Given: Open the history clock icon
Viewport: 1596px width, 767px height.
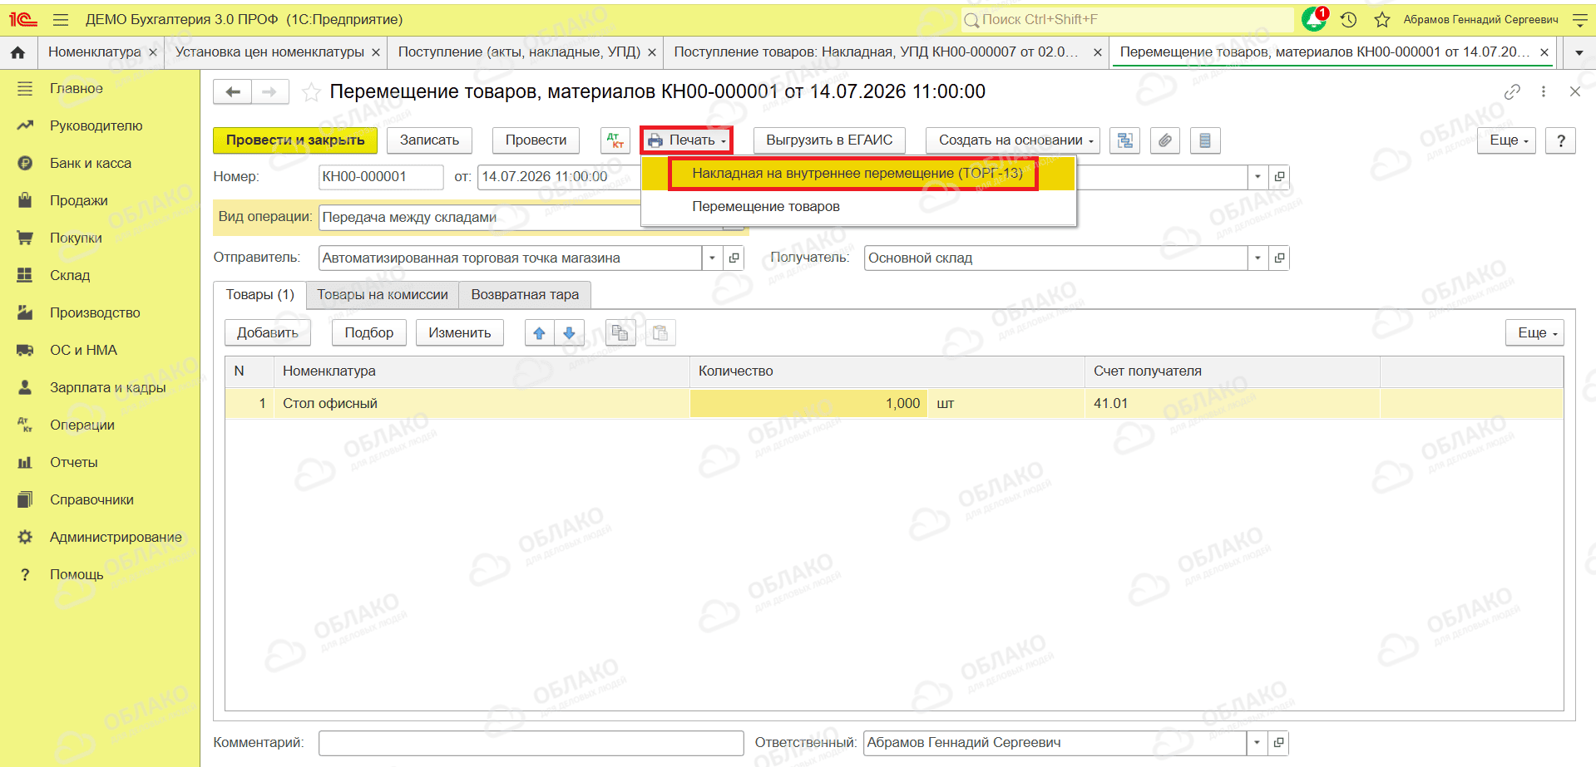Looking at the screenshot, I should pos(1349,19).
